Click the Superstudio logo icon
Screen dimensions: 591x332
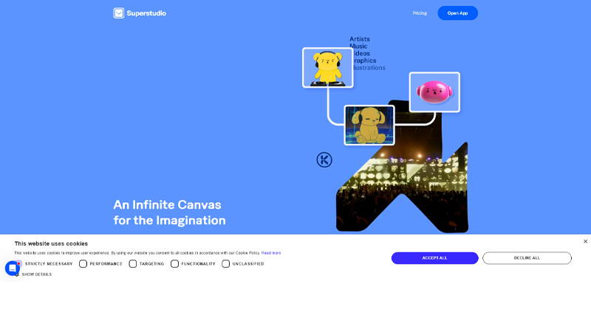tap(118, 13)
